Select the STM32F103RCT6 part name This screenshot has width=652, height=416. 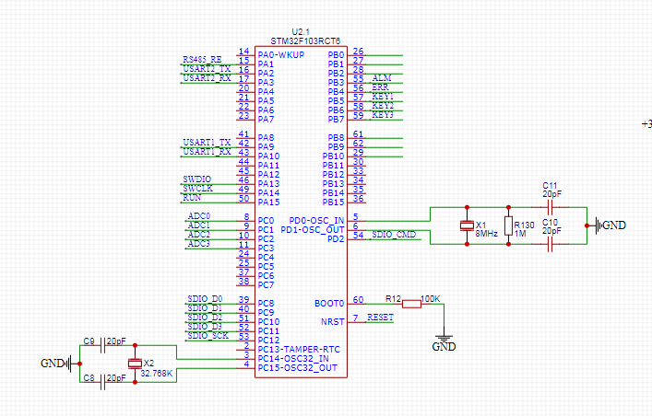[305, 41]
